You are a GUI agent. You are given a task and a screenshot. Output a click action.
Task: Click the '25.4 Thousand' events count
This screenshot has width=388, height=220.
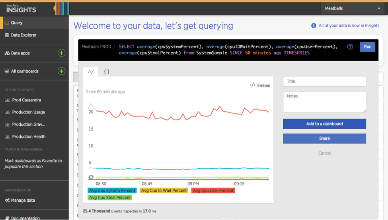[x=97, y=211]
